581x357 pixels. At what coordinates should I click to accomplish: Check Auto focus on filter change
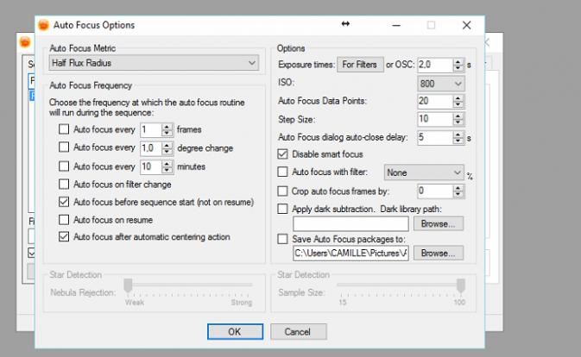(64, 184)
